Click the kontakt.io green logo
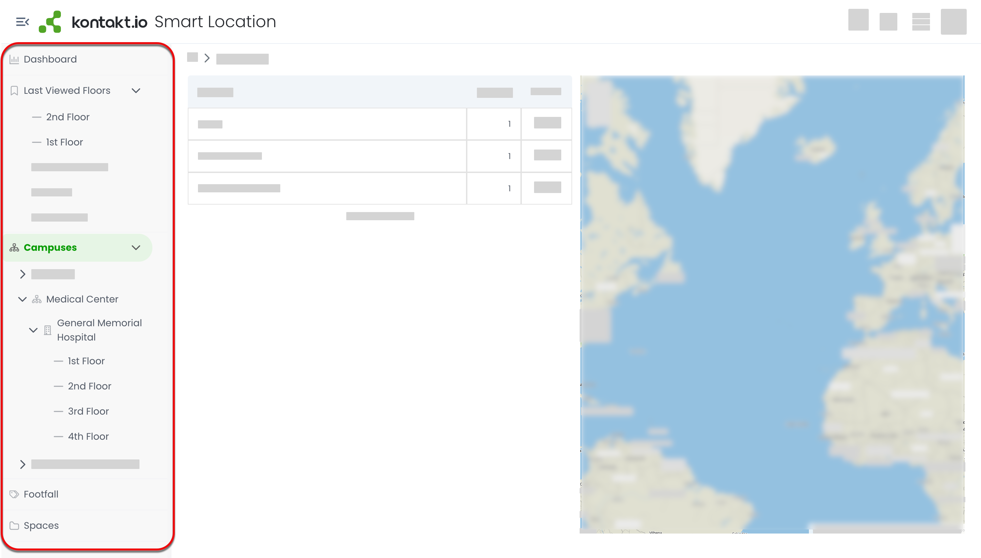This screenshot has height=558, width=981. (50, 22)
